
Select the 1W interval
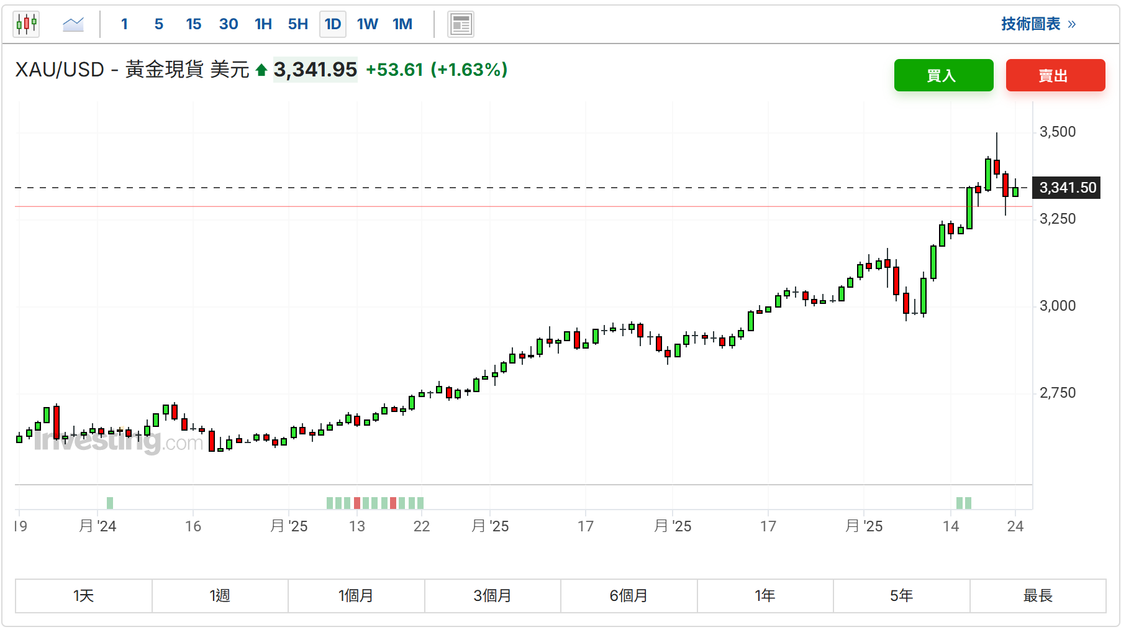[368, 24]
